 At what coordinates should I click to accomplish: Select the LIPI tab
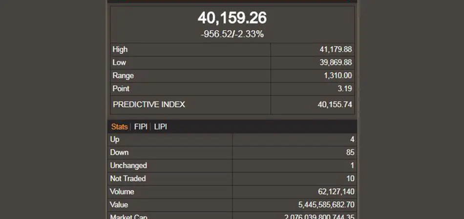(161, 127)
